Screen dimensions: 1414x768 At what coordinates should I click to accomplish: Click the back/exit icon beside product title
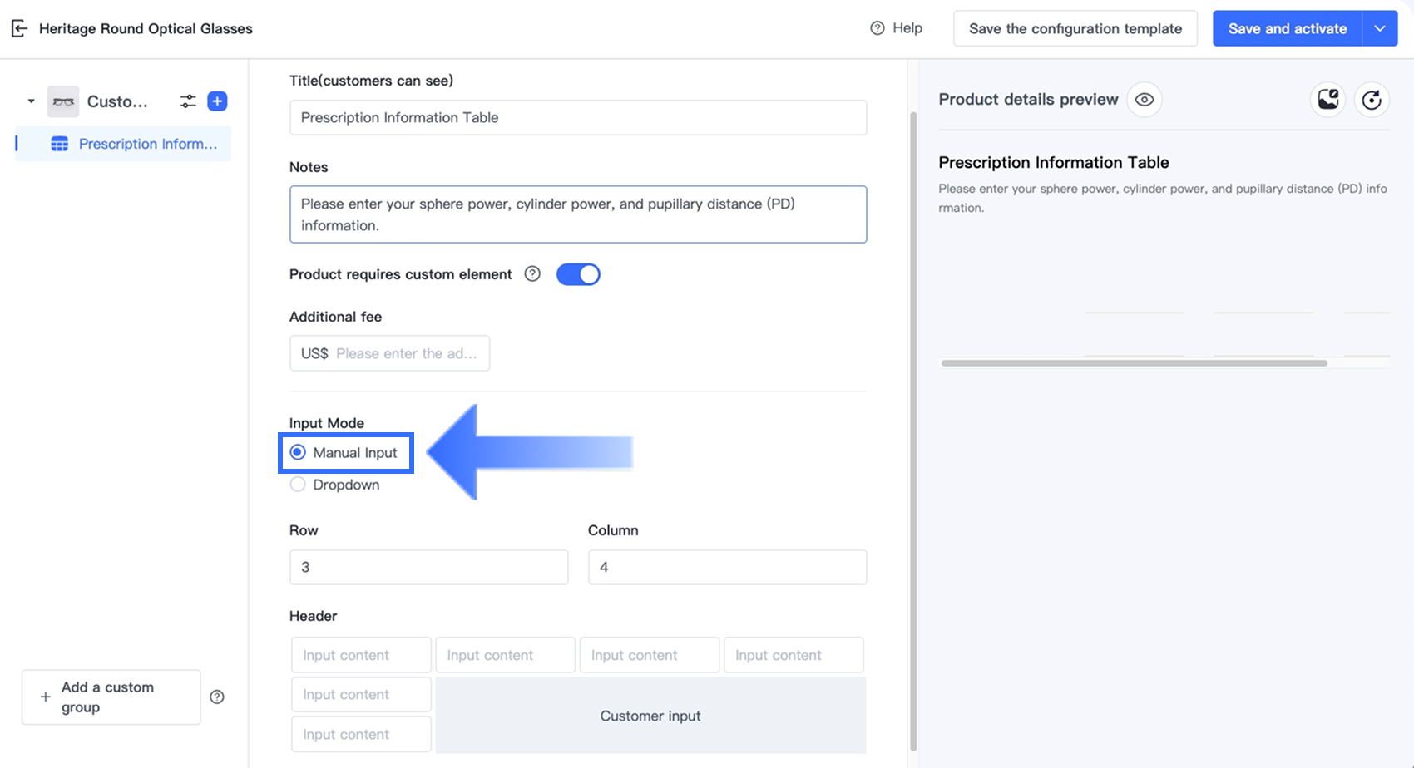(x=19, y=28)
